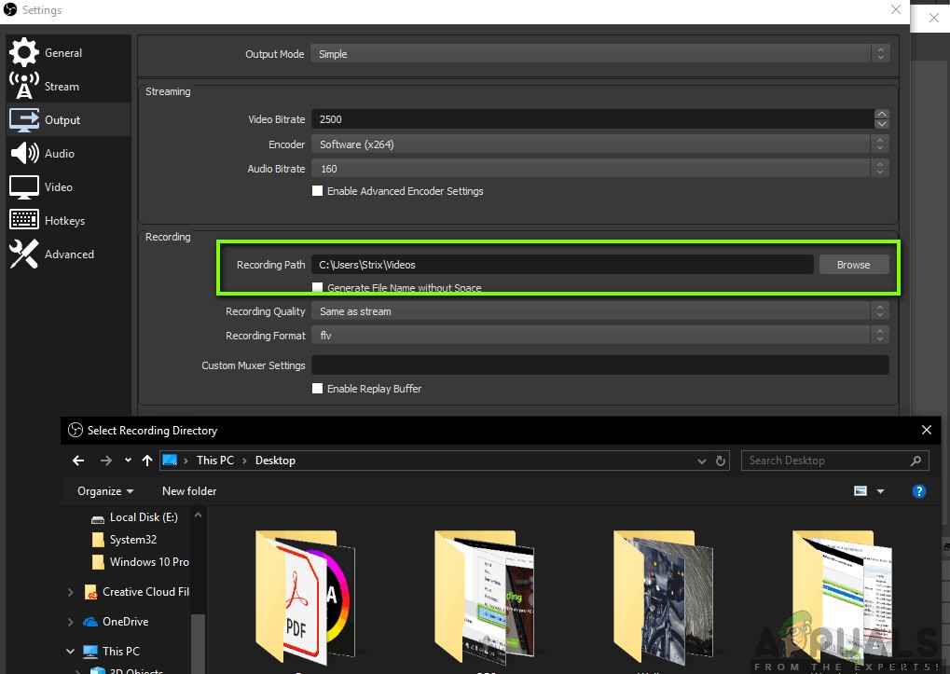Image resolution: width=950 pixels, height=674 pixels.
Task: Open the view options dropdown arrow
Action: pos(880,491)
